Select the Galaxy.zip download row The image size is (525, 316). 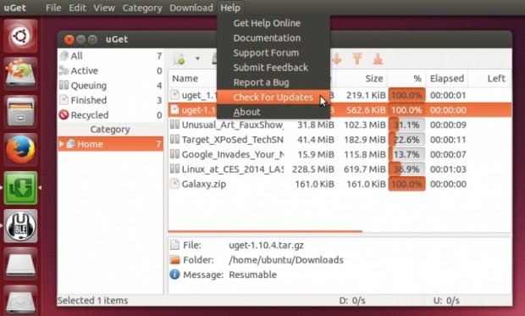pos(340,184)
